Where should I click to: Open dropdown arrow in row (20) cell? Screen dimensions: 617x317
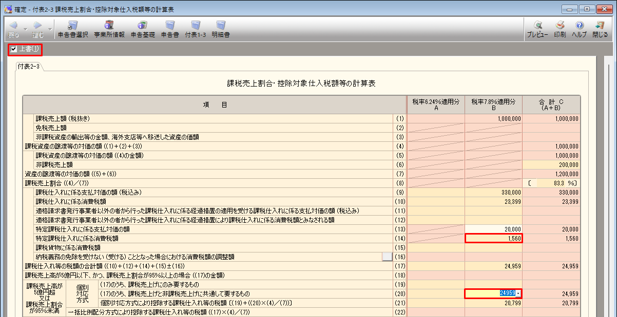518,293
